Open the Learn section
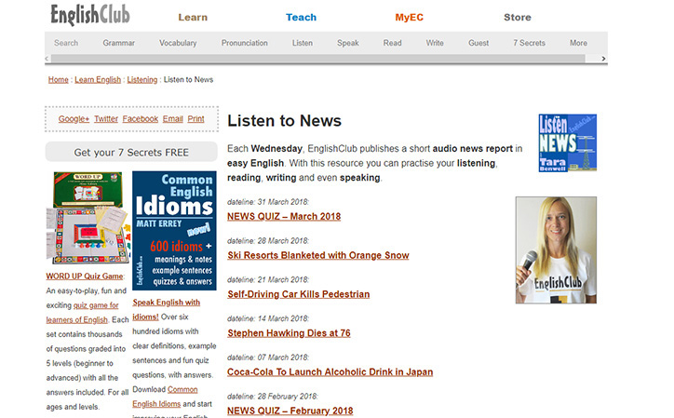Image resolution: width=674 pixels, height=418 pixels. pos(193,17)
